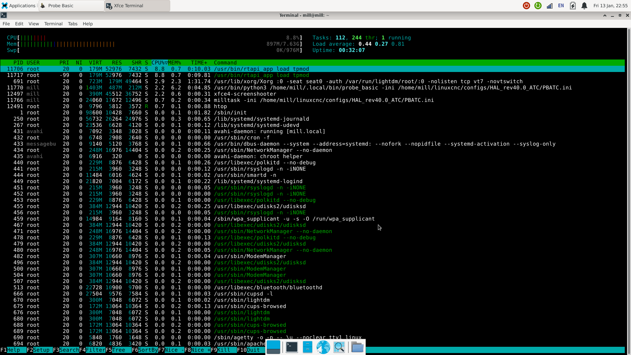631x355 pixels.
Task: Open the application finder magnifier dock icon
Action: click(339, 347)
